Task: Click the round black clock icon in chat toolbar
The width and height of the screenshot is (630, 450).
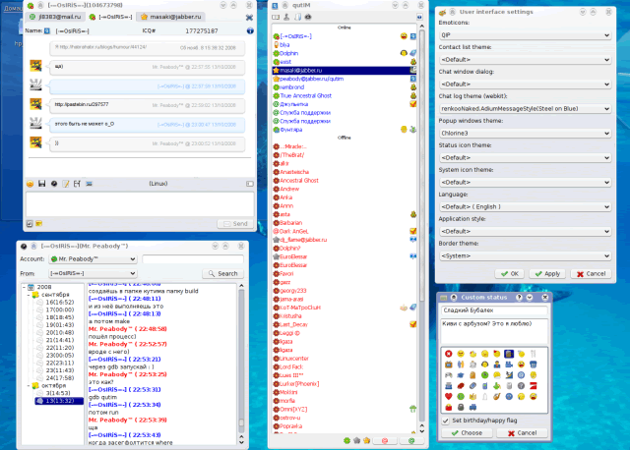Action: (54, 184)
